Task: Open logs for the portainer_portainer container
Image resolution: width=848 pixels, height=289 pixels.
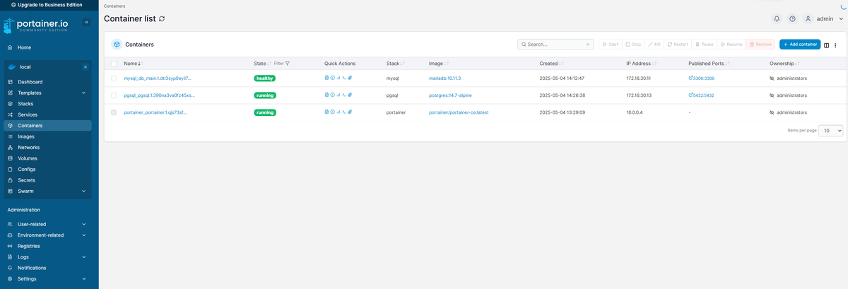Action: (326, 112)
